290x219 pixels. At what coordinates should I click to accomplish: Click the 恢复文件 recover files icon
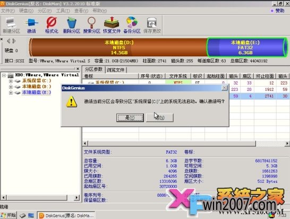[112, 26]
